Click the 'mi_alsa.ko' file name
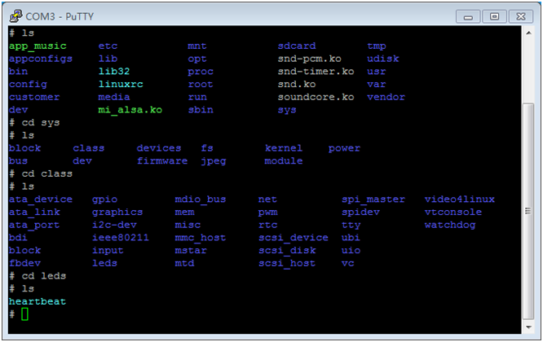This screenshot has height=342, width=543. (130, 110)
